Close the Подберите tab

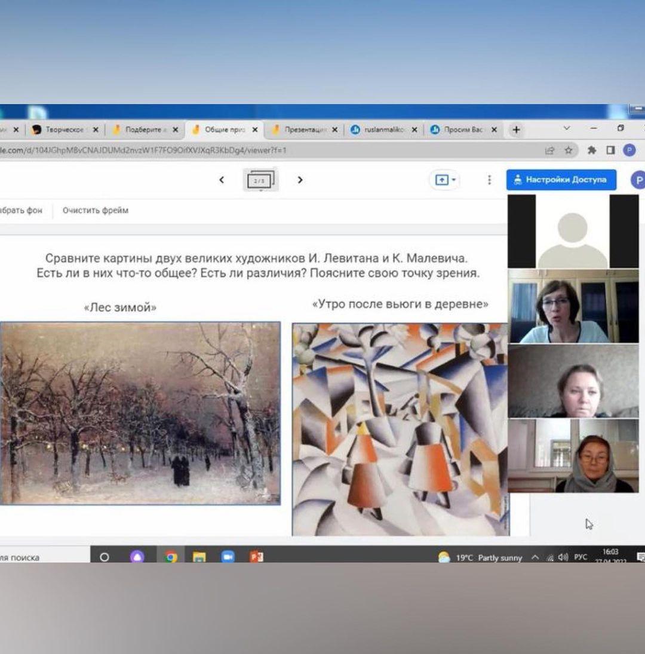[176, 129]
